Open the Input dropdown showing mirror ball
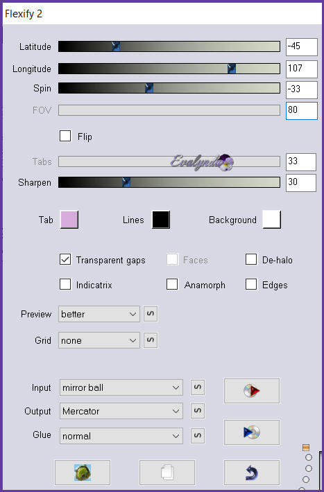 click(121, 387)
